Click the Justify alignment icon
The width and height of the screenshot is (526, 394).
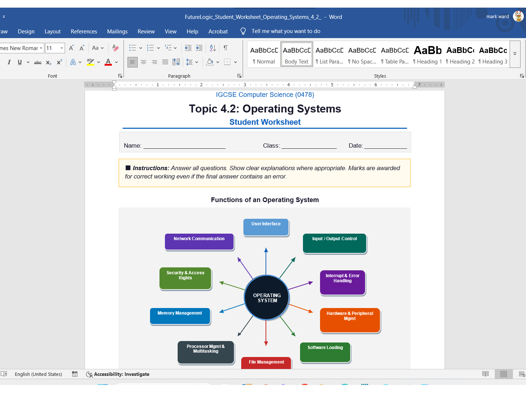(x=165, y=62)
